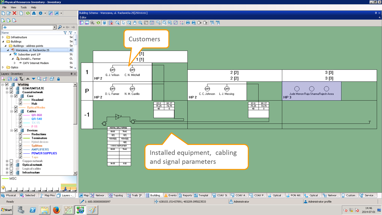
Task: Select the hand pan tool
Action: [x=135, y=23]
